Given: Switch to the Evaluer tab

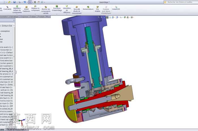Looking at the screenshot, I should pos(33,17).
